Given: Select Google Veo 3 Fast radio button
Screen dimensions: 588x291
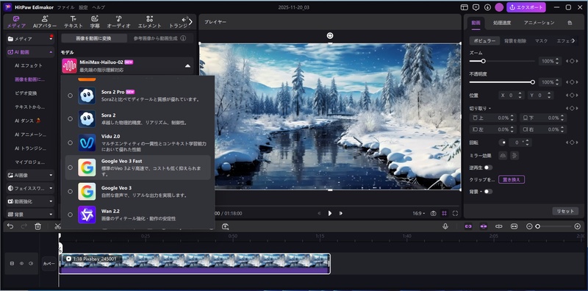Looking at the screenshot, I should click(x=70, y=168).
